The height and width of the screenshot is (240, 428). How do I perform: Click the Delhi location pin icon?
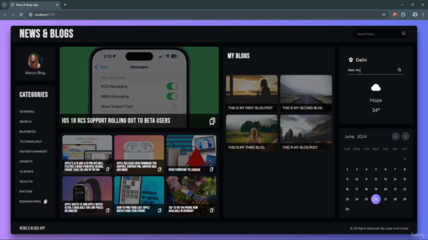pos(350,60)
